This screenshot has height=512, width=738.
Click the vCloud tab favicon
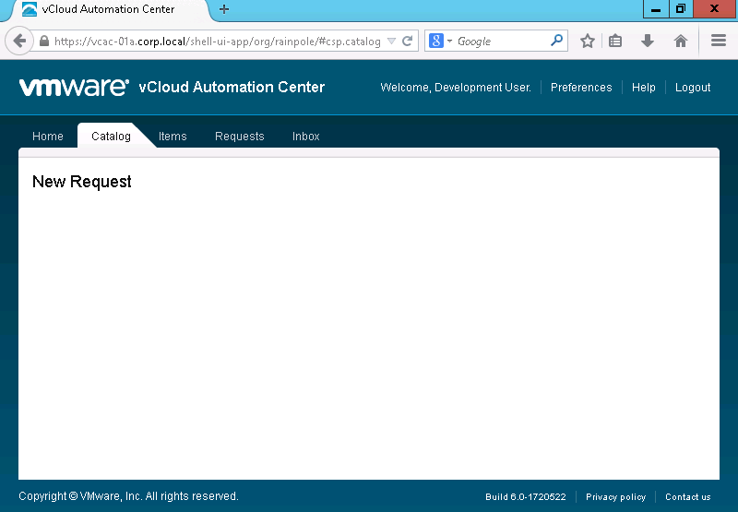(x=30, y=9)
